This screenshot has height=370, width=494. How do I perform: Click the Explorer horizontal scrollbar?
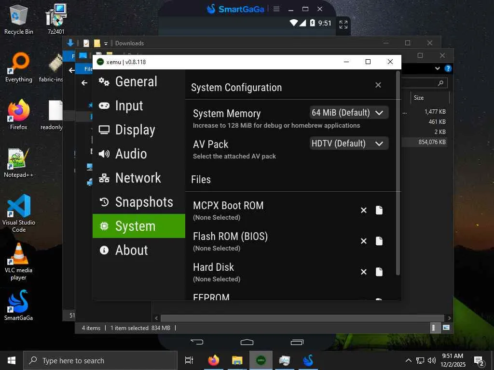[302, 318]
